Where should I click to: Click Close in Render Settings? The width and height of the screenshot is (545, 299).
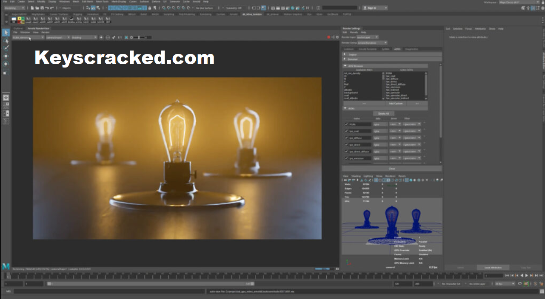click(392, 168)
